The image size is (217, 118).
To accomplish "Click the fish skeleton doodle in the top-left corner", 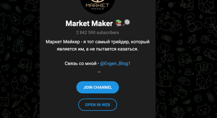I will [5, 6].
